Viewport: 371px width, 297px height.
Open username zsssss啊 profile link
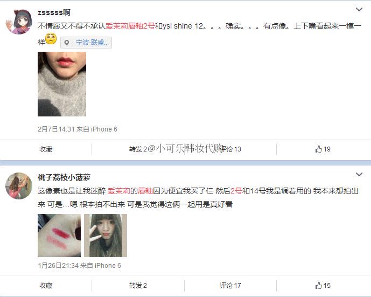pyautogui.click(x=54, y=12)
